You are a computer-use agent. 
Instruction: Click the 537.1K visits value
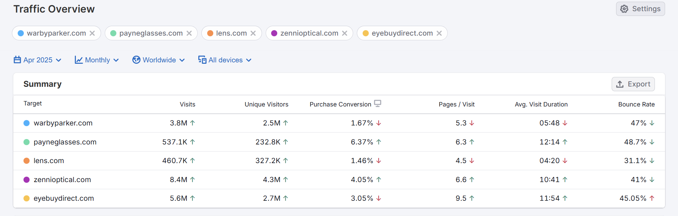pyautogui.click(x=175, y=142)
